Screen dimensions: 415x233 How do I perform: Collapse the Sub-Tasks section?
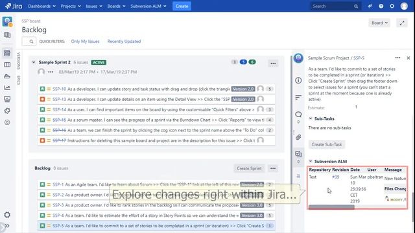tap(311, 118)
